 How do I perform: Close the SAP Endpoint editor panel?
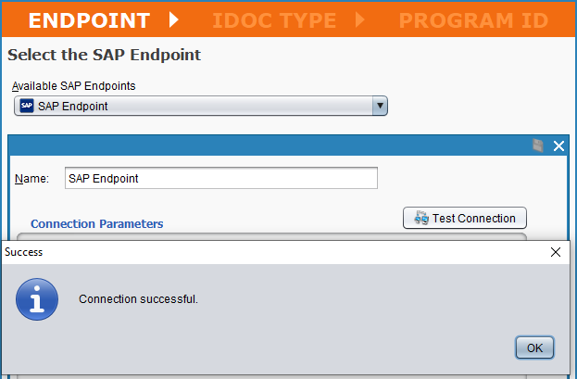pyautogui.click(x=558, y=145)
